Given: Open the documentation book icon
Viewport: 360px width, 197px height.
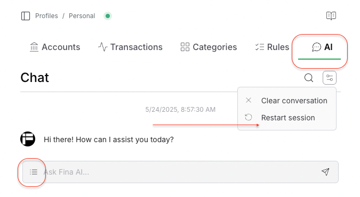Looking at the screenshot, I should click(331, 16).
